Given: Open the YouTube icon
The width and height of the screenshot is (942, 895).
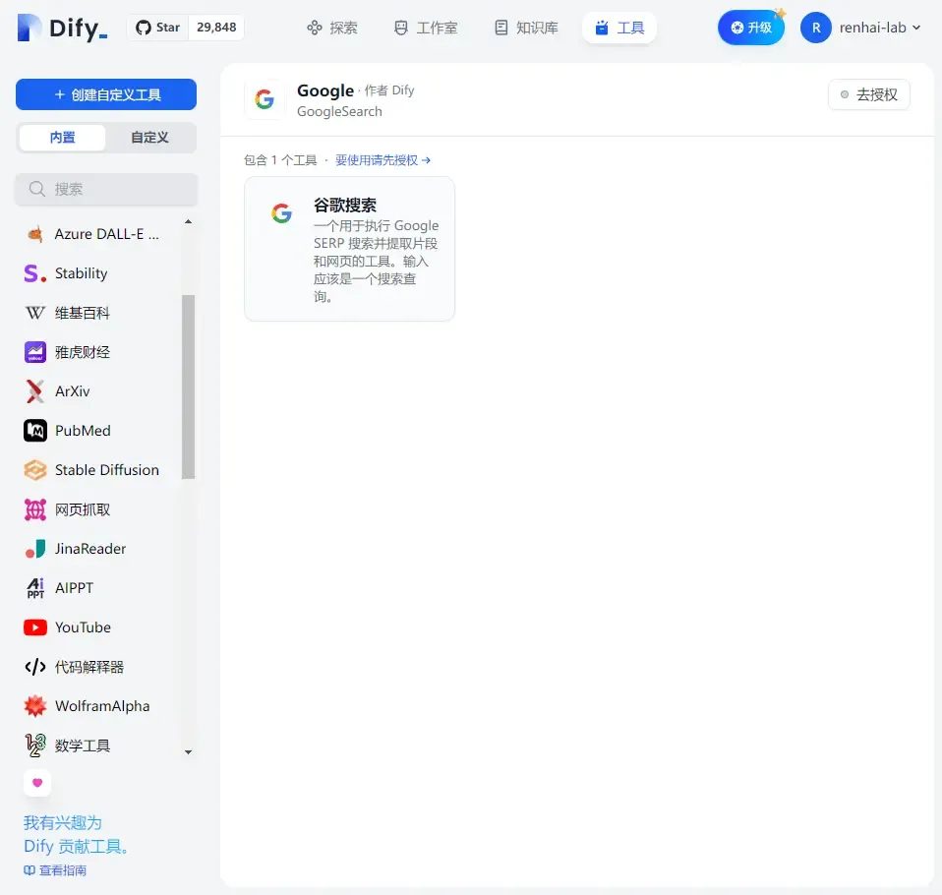Looking at the screenshot, I should click(35, 627).
